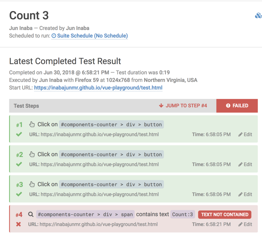Open the Start URL test.html link
The image size is (262, 237).
point(98,88)
